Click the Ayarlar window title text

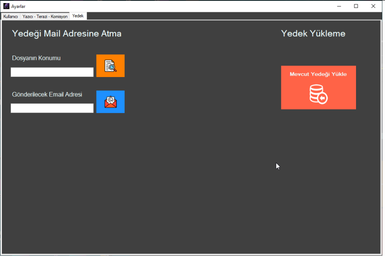[18, 6]
